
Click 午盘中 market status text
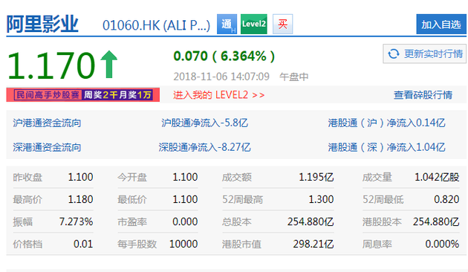[x=293, y=77]
